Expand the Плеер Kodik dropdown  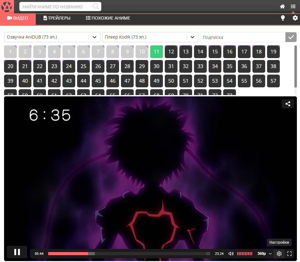[192, 37]
